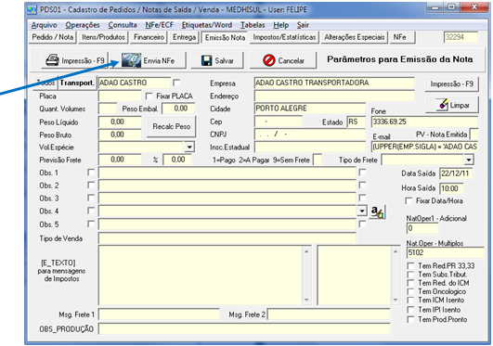Switch to the NFe tab
Viewport: 493px width, 346px height.
coord(402,37)
